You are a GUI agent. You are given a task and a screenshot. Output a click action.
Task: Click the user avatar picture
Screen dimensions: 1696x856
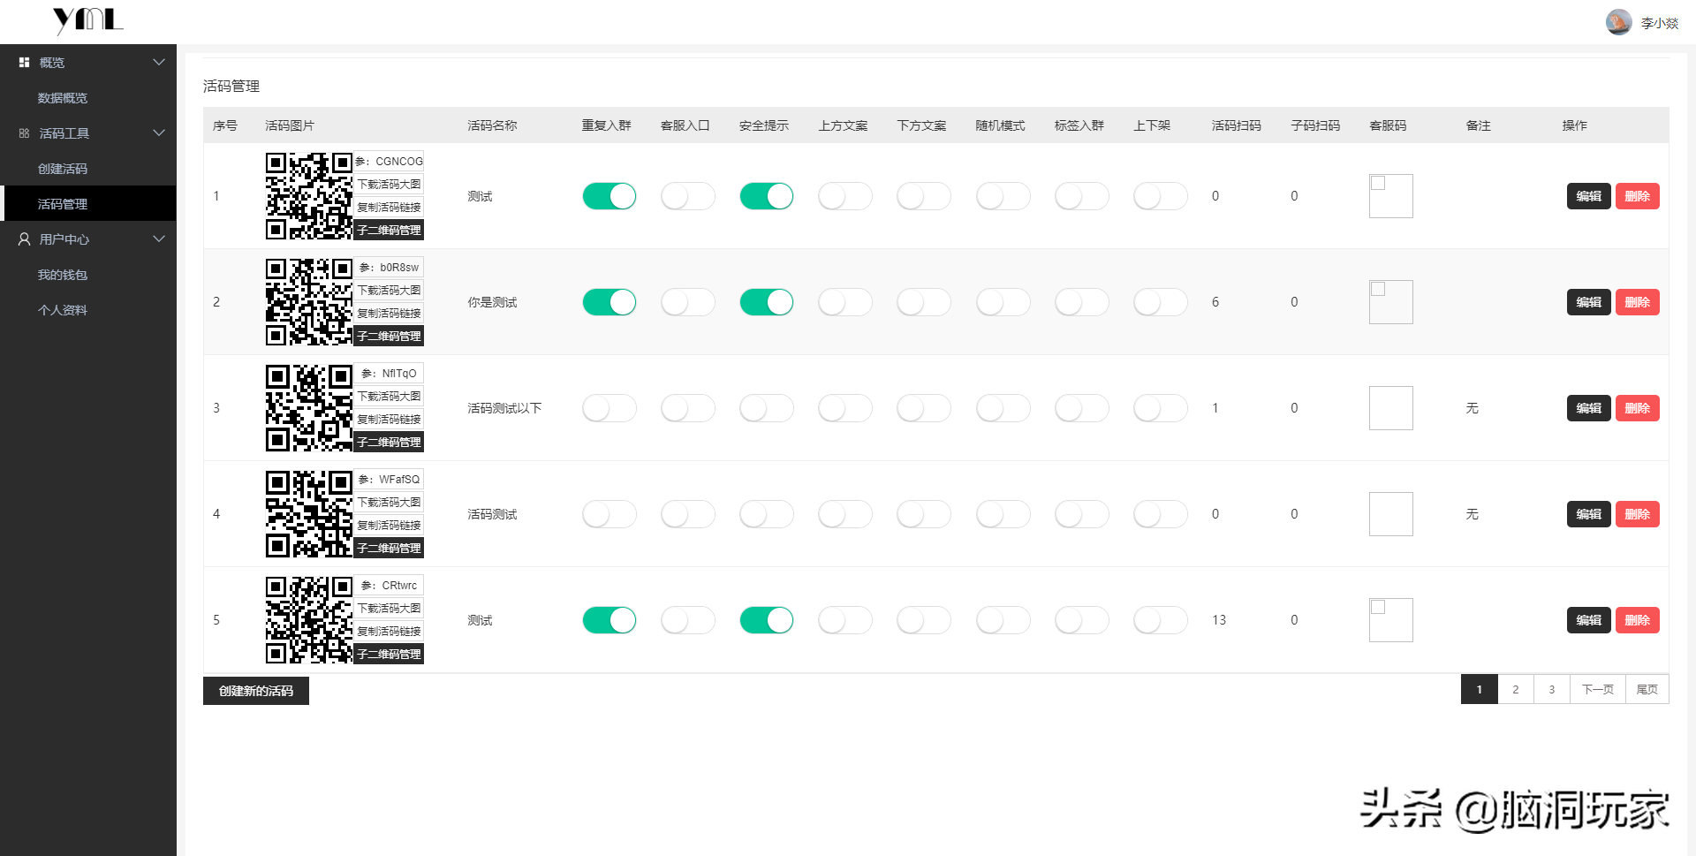(1618, 22)
